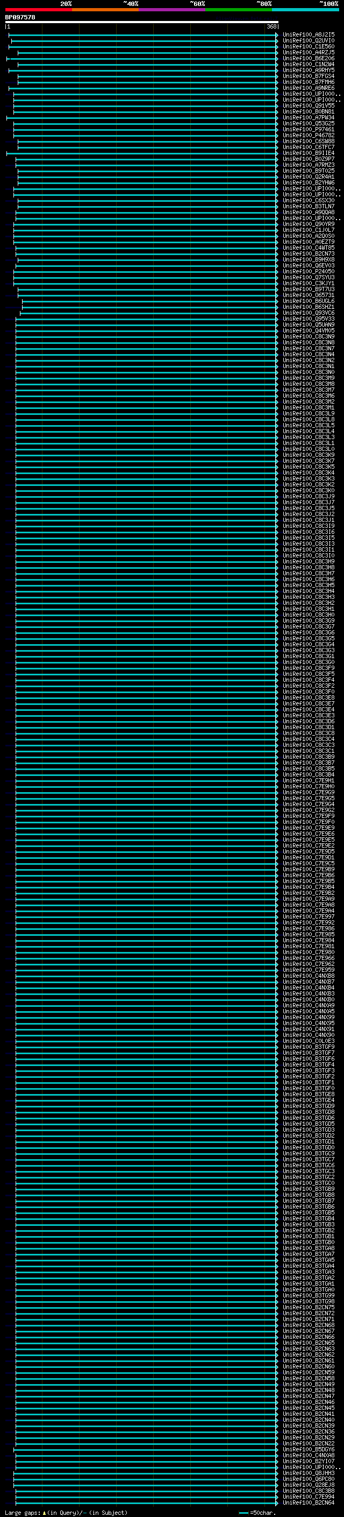Click label UniRef100_B2CN64
344x1517 pixels.
tap(309, 1502)
